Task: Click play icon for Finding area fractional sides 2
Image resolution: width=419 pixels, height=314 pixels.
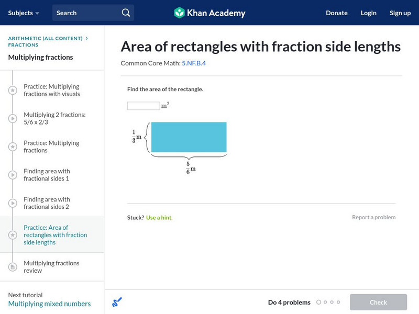Action: [x=13, y=204]
